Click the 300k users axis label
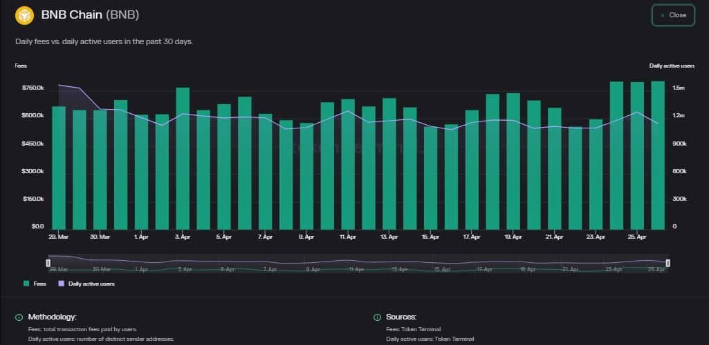 click(x=680, y=199)
